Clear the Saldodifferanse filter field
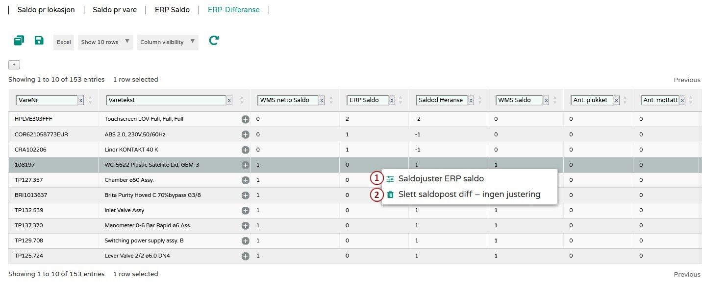The height and width of the screenshot is (283, 702). click(x=471, y=100)
